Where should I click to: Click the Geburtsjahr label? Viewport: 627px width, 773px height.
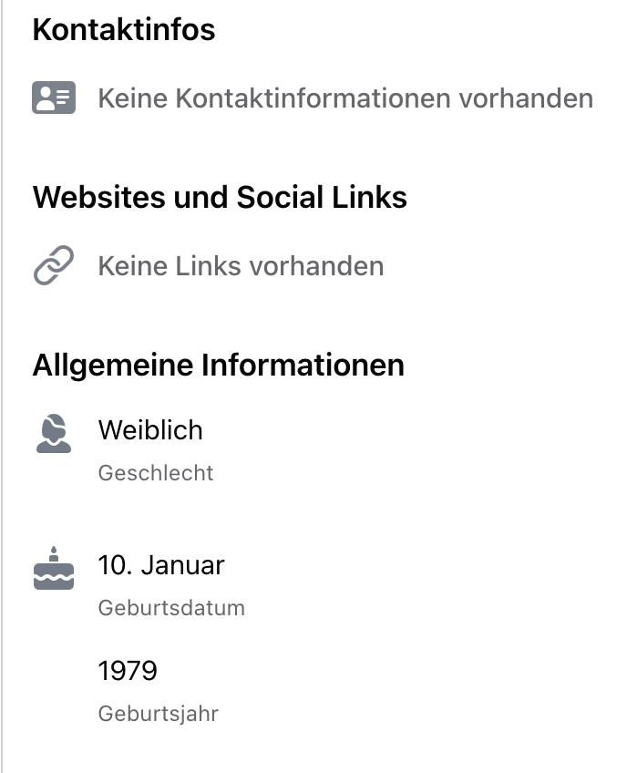(x=159, y=714)
